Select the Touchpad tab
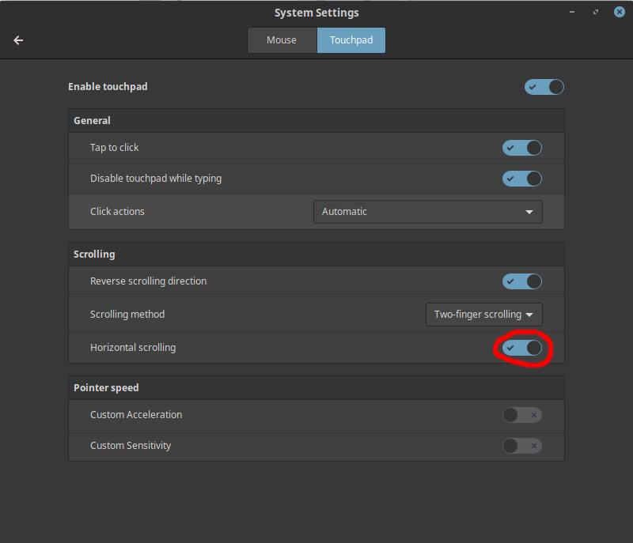This screenshot has height=543, width=633. tap(351, 40)
